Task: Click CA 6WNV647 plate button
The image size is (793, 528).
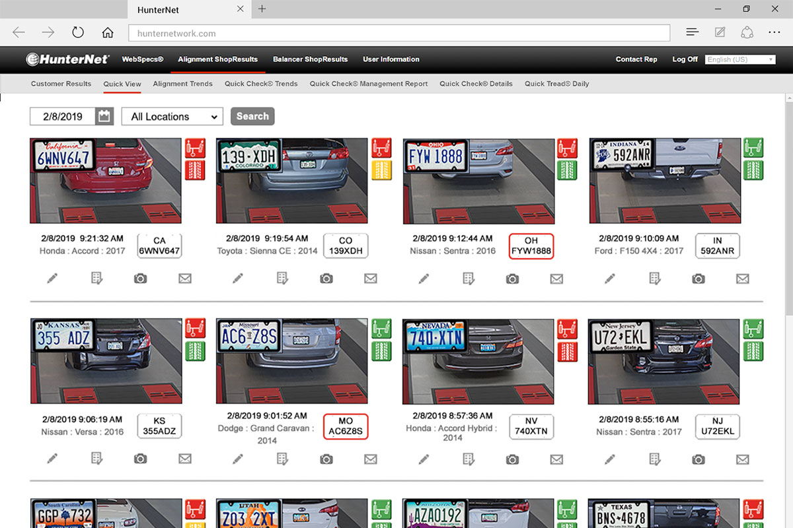Action: [x=159, y=246]
